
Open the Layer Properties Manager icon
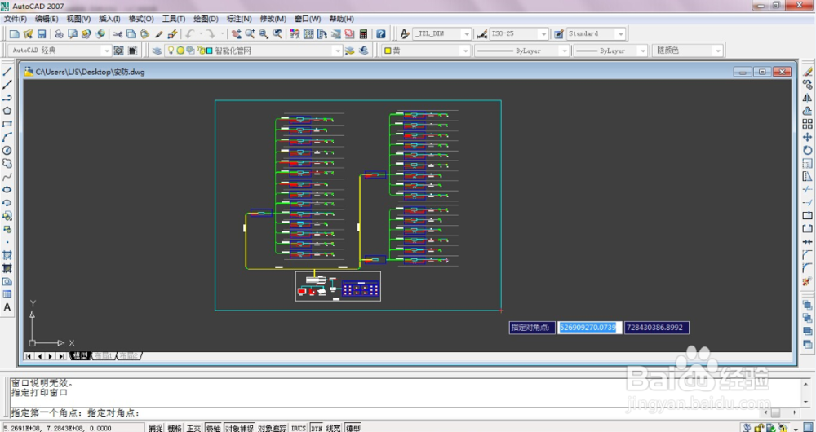coord(156,51)
